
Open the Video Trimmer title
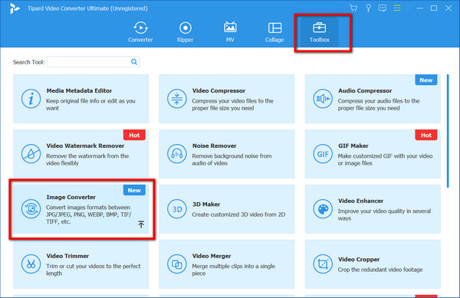click(67, 256)
